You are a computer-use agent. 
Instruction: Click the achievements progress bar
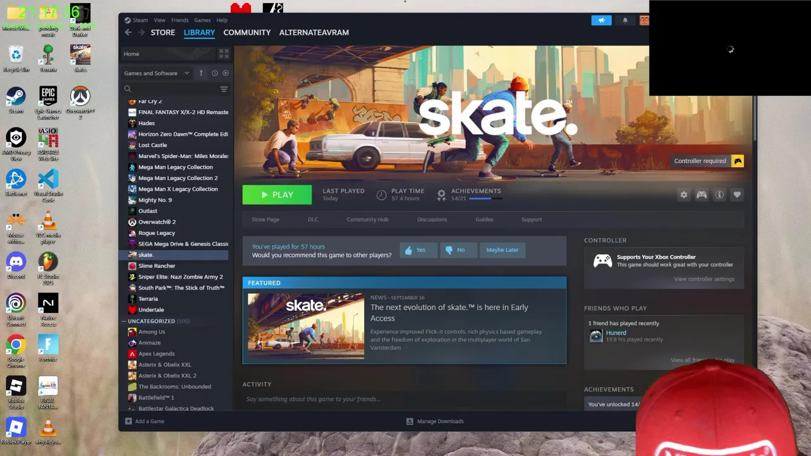click(x=486, y=199)
